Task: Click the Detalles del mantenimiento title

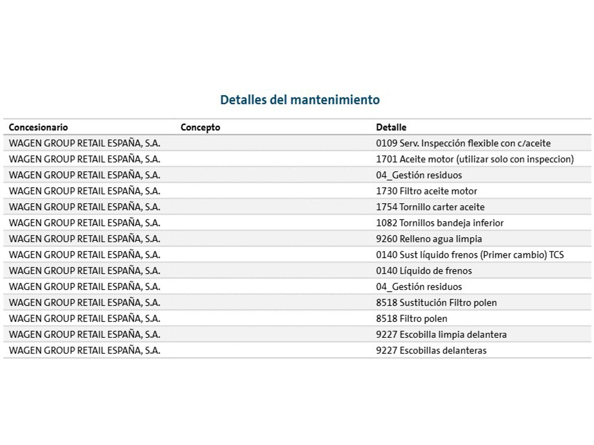Action: (300, 100)
